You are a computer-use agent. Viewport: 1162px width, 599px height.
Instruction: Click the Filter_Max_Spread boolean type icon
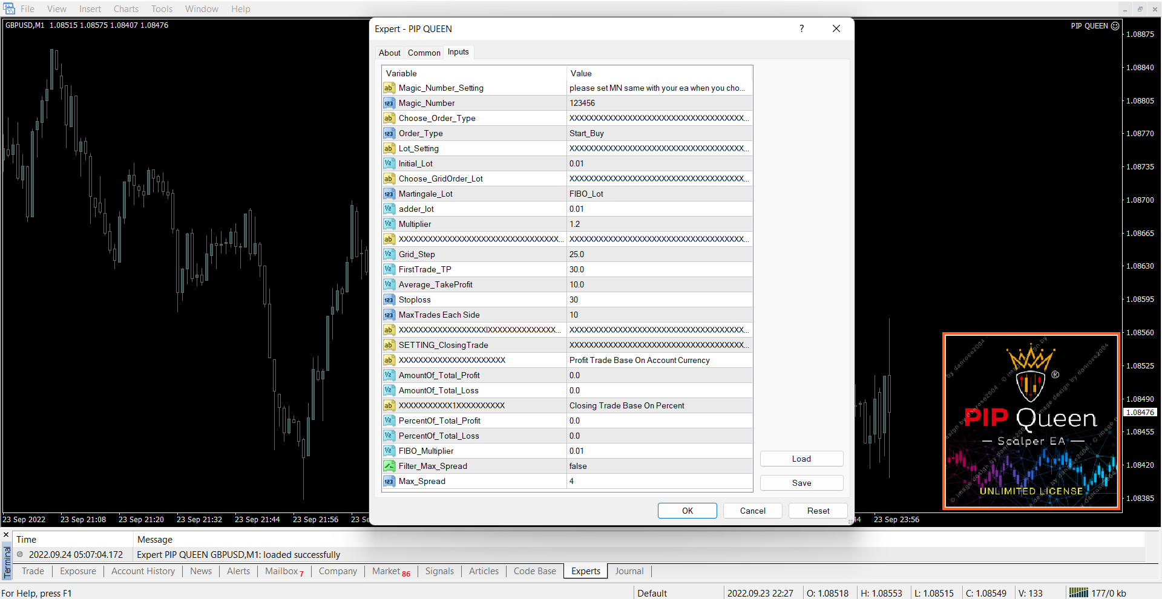pyautogui.click(x=389, y=466)
